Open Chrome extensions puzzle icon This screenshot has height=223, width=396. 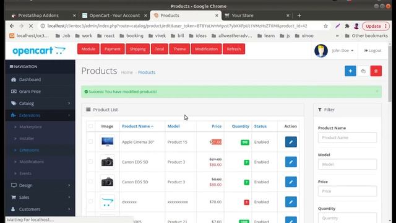(347, 26)
